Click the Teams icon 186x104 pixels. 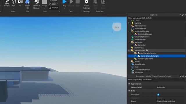(133, 62)
